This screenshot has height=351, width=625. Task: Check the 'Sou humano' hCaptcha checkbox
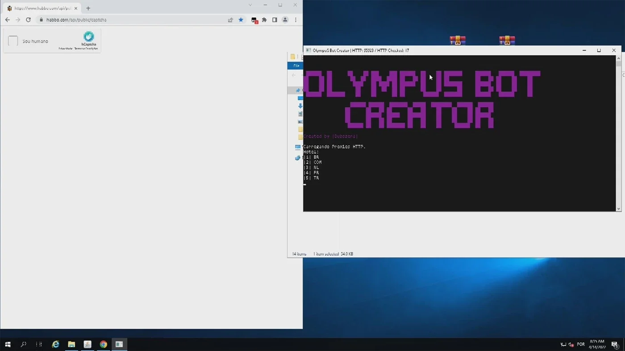13,41
